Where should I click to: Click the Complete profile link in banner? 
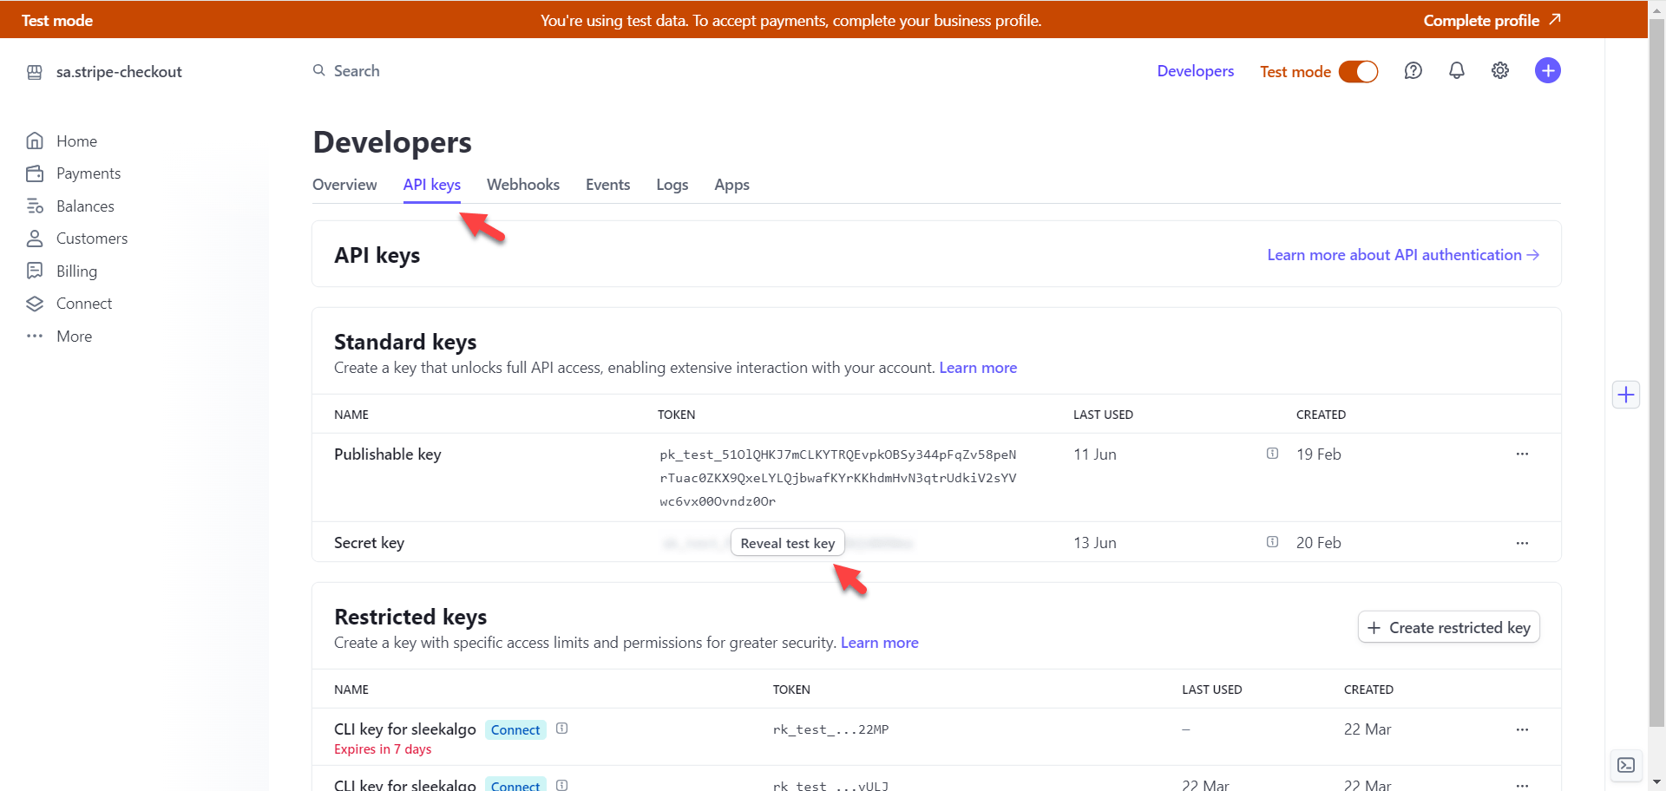pos(1491,20)
